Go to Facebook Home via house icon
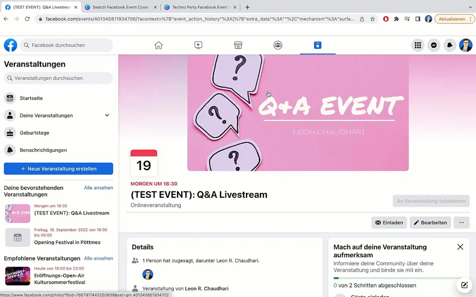 pos(159,45)
